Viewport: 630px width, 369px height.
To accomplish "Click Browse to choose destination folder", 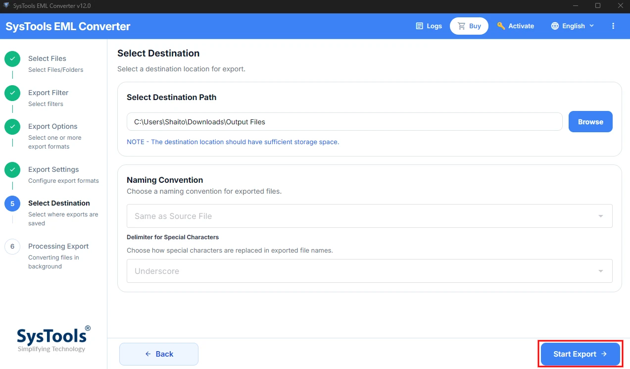I will 590,122.
